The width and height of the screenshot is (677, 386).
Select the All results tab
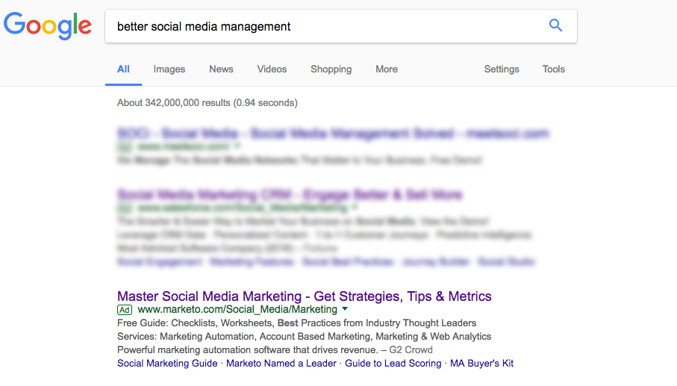123,69
